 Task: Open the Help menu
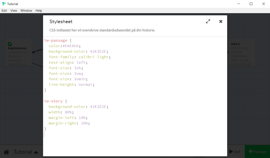[x=39, y=10]
